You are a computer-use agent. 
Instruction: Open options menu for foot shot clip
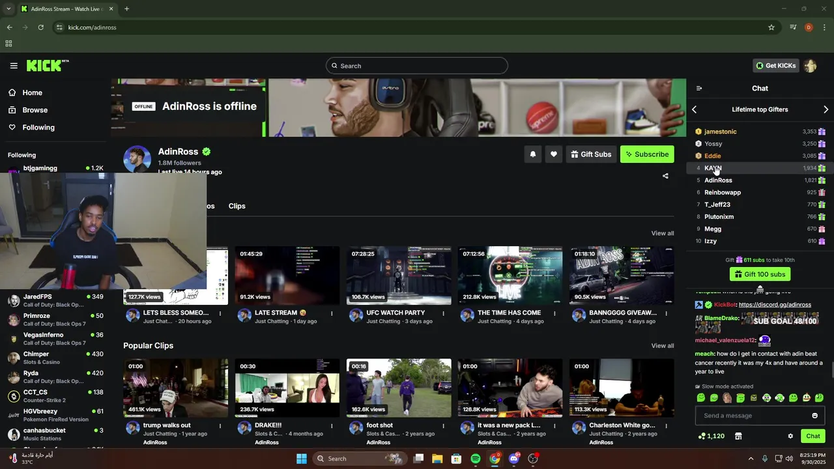[x=443, y=426]
